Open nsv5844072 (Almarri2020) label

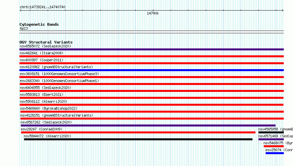47,136
